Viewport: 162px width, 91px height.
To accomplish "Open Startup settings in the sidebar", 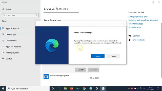I will 9,59.
